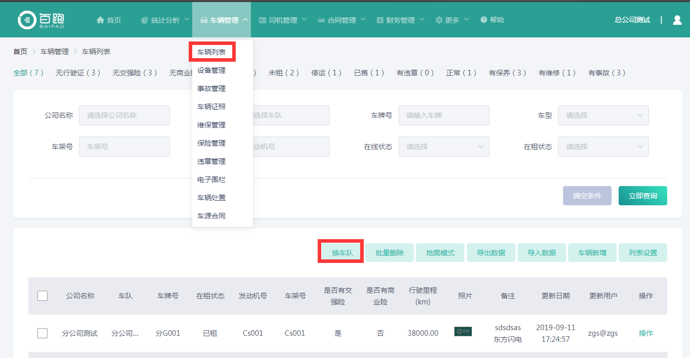The width and height of the screenshot is (690, 358).
Task: Click the vehicle photo thumbnail in first row
Action: tap(463, 332)
